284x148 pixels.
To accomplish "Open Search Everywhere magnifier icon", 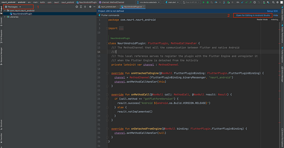I will tap(273, 2).
